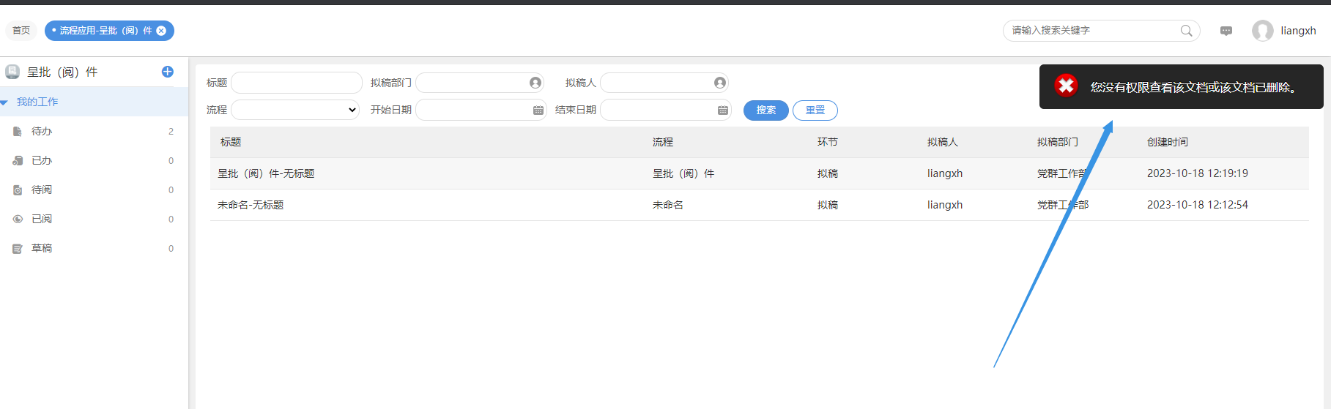
Task: Click the 流程 column header
Action: [x=663, y=142]
